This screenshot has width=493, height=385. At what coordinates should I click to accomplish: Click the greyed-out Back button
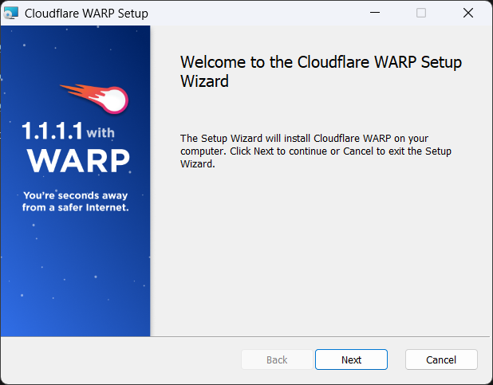(x=277, y=359)
